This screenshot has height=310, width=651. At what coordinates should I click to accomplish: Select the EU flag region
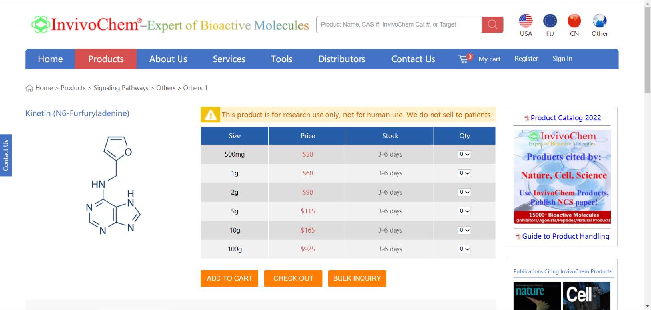pyautogui.click(x=550, y=21)
